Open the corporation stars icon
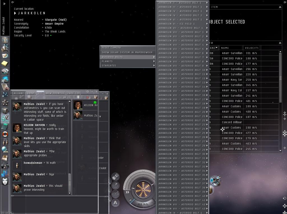 coord(5,103)
